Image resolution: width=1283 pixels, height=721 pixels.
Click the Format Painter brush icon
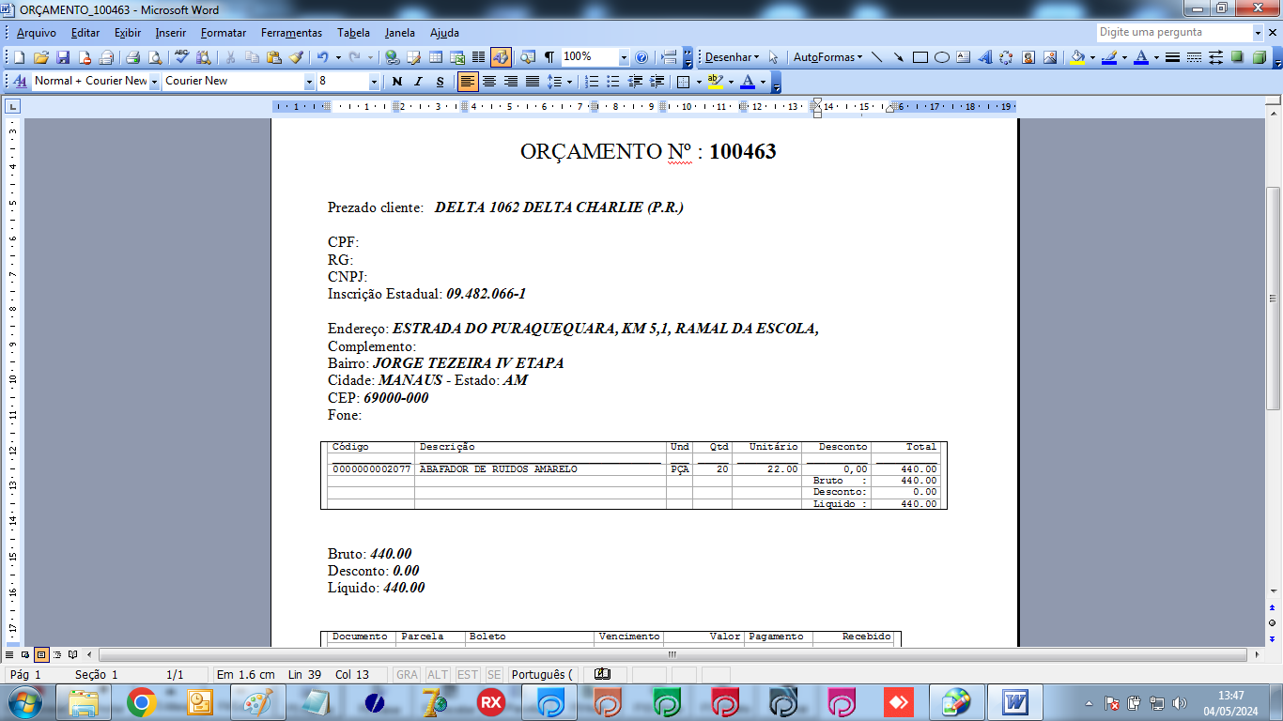(x=296, y=57)
